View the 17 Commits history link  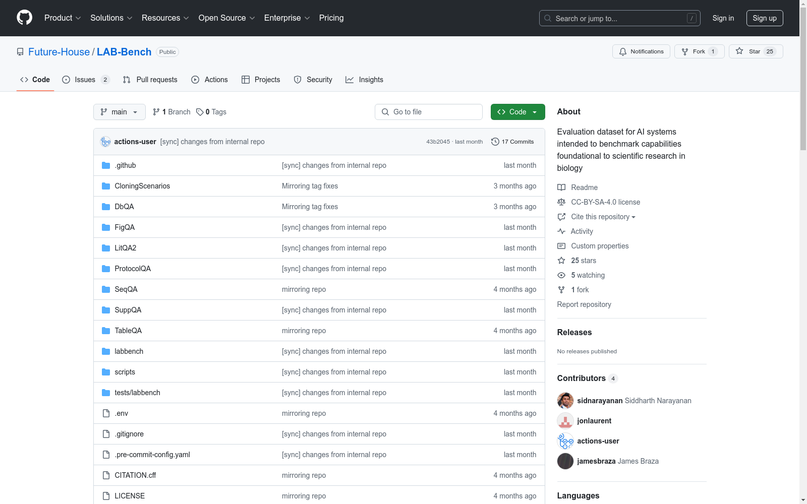pyautogui.click(x=512, y=142)
